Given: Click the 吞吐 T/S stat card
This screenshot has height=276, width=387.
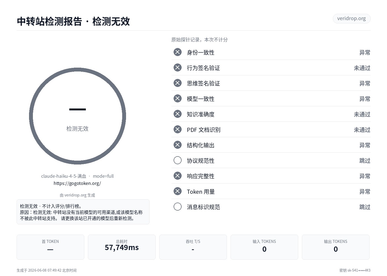Looking at the screenshot, I should (x=193, y=247).
